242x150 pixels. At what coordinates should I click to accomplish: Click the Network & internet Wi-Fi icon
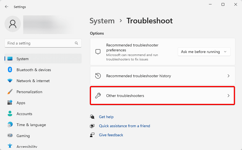coord(10,81)
